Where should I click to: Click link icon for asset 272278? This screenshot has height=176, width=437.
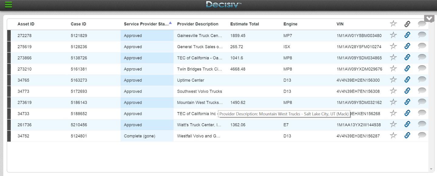coord(407,35)
